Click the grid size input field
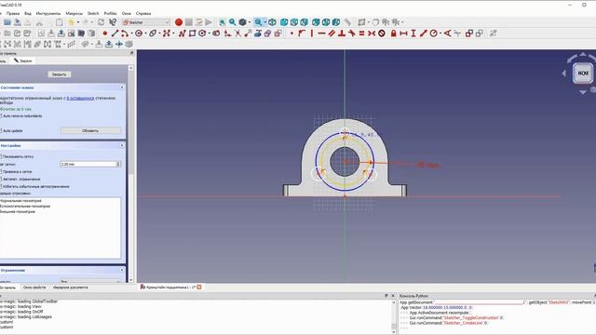This screenshot has width=596, height=335. tap(88, 164)
